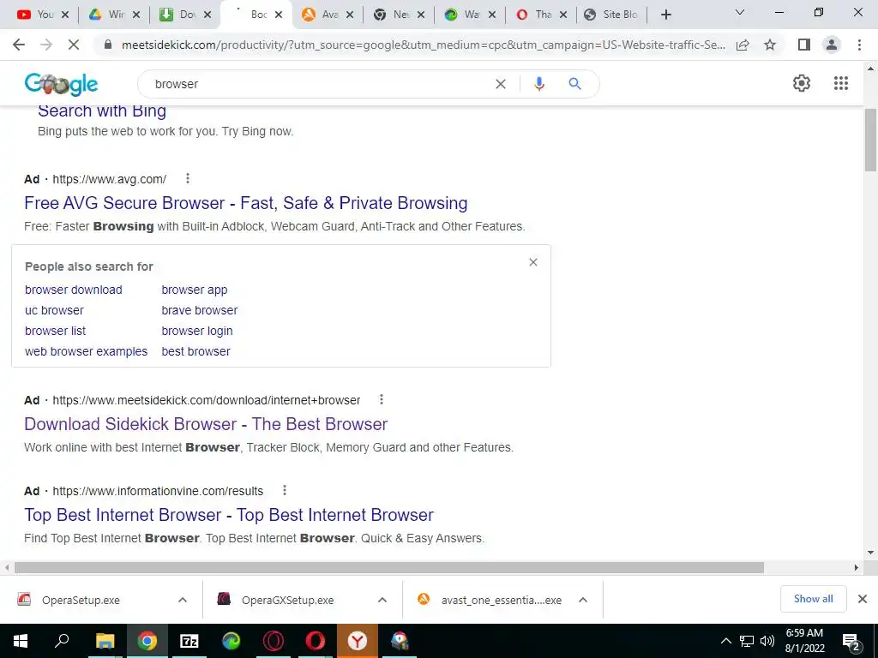Open the taskbar clock showing 6:59 AM
Viewport: 878px width, 658px height.
tap(804, 641)
